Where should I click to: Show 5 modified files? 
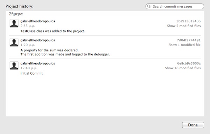pyautogui.click(x=184, y=26)
